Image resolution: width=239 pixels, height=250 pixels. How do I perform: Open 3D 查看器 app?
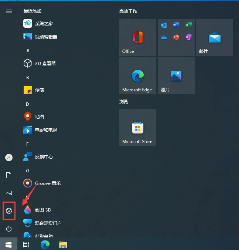[40, 63]
